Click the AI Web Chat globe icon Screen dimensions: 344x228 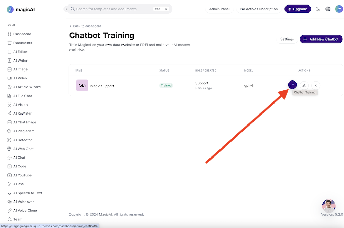coord(9,149)
